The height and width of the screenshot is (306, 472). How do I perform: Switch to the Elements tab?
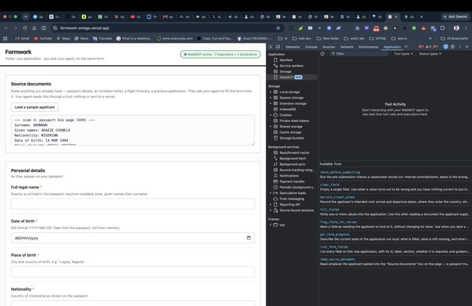coord(293,47)
